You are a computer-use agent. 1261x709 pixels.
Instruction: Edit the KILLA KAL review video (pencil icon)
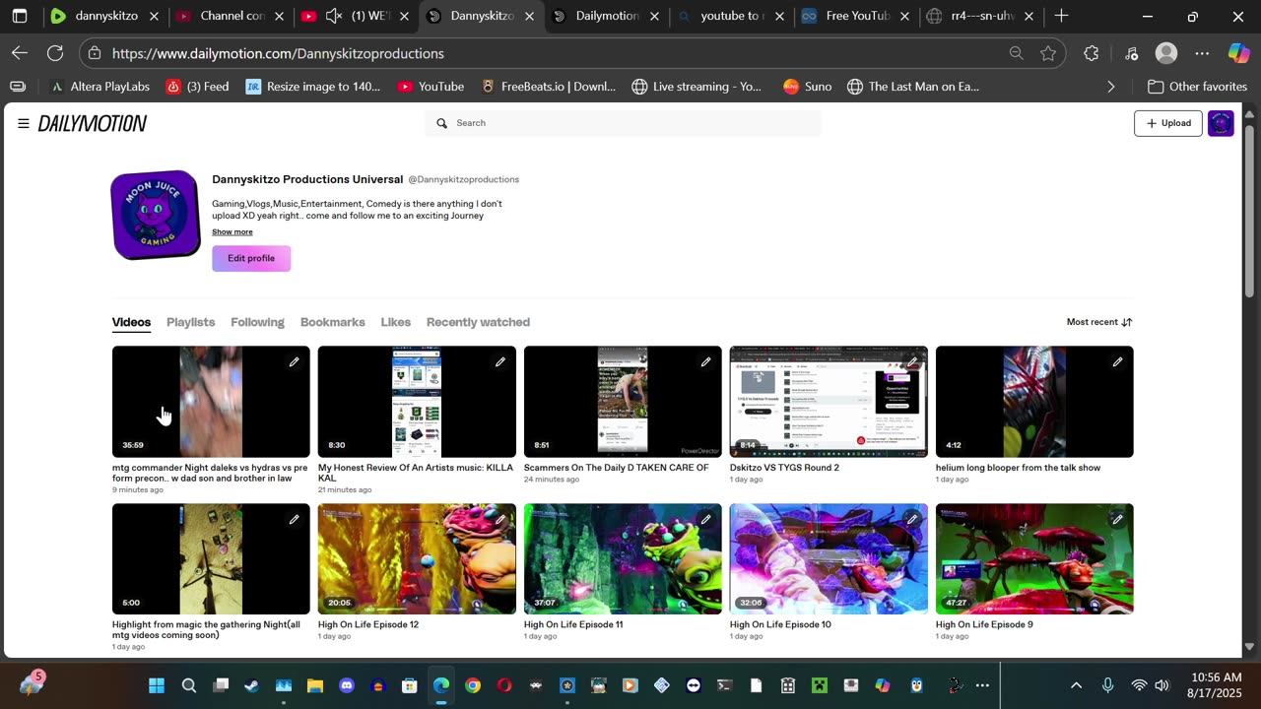[499, 362]
